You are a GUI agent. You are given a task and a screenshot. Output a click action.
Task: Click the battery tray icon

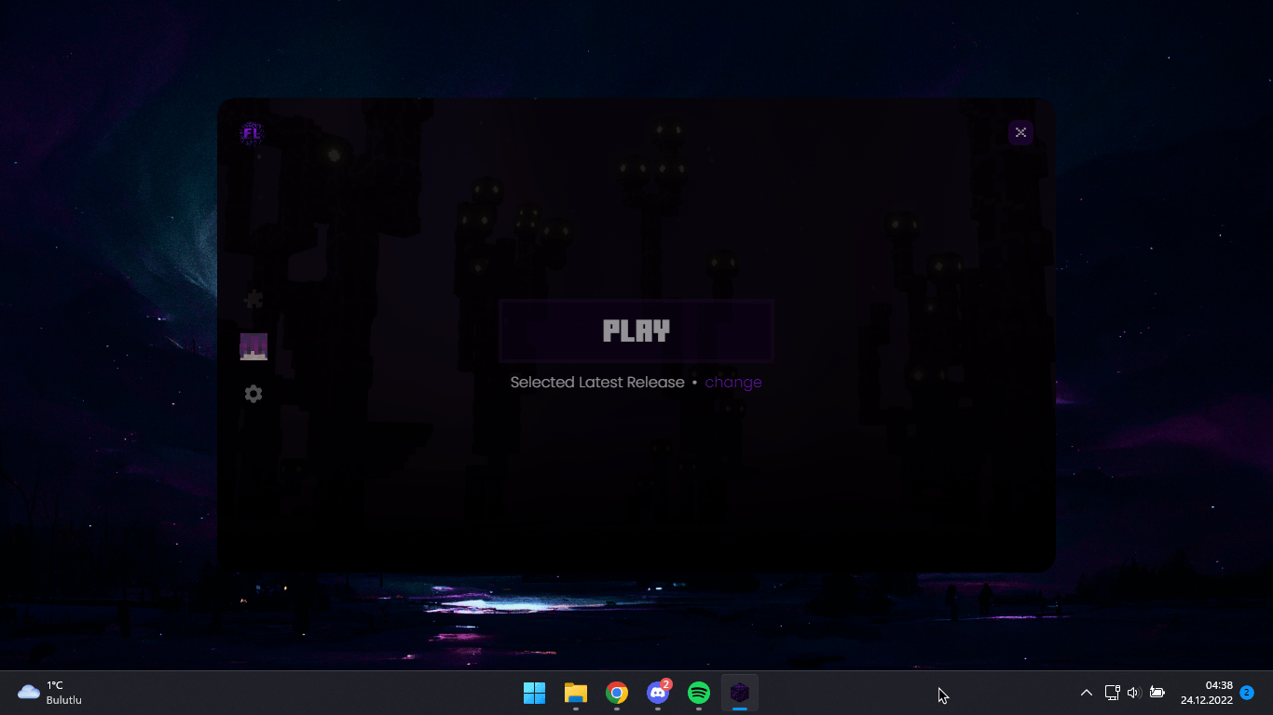click(1157, 693)
